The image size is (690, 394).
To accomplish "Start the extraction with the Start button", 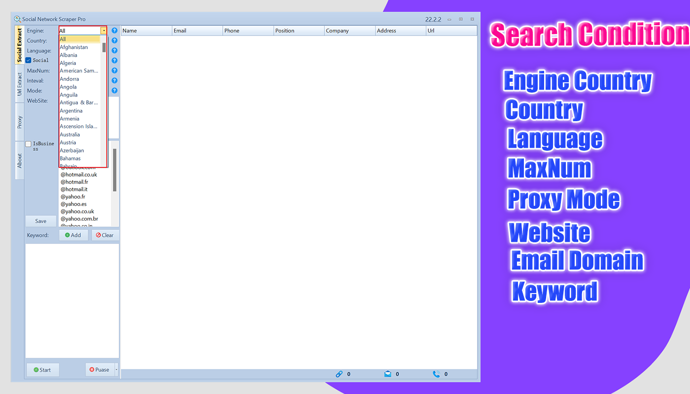I will tap(43, 370).
